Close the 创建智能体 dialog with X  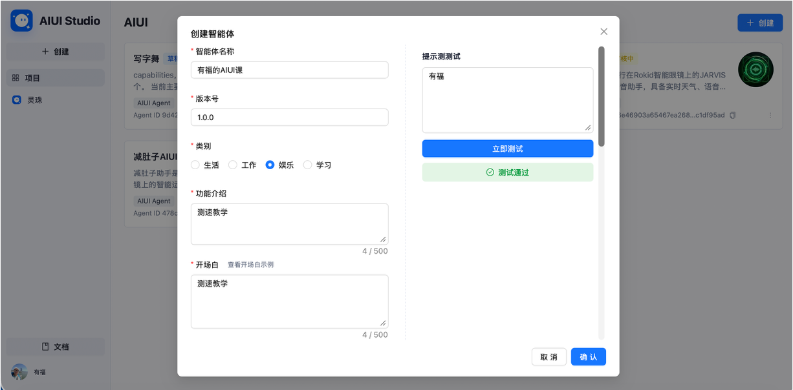[604, 32]
